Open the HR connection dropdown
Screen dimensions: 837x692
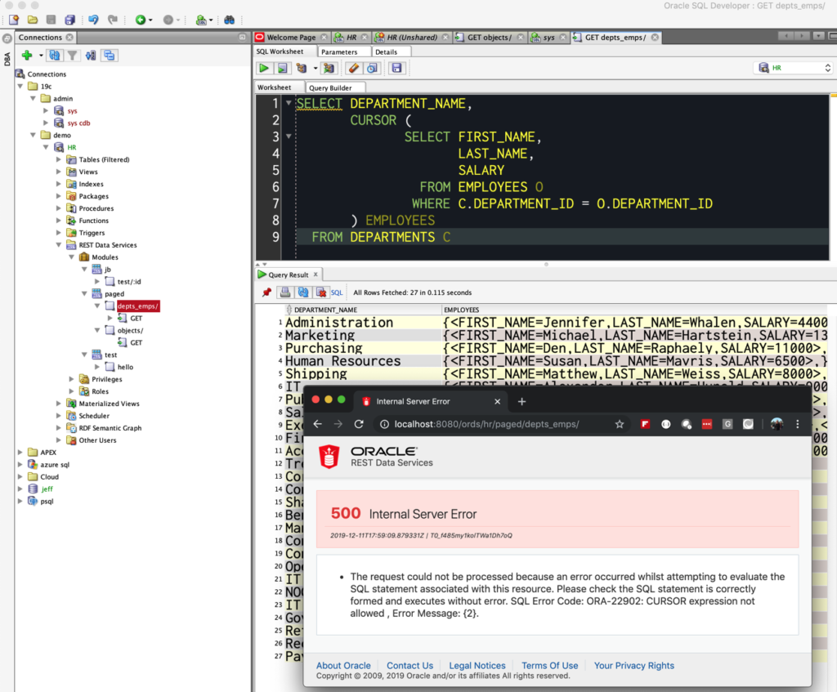(794, 68)
